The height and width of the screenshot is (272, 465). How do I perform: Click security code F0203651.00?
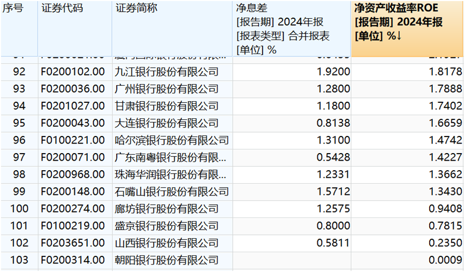click(73, 243)
